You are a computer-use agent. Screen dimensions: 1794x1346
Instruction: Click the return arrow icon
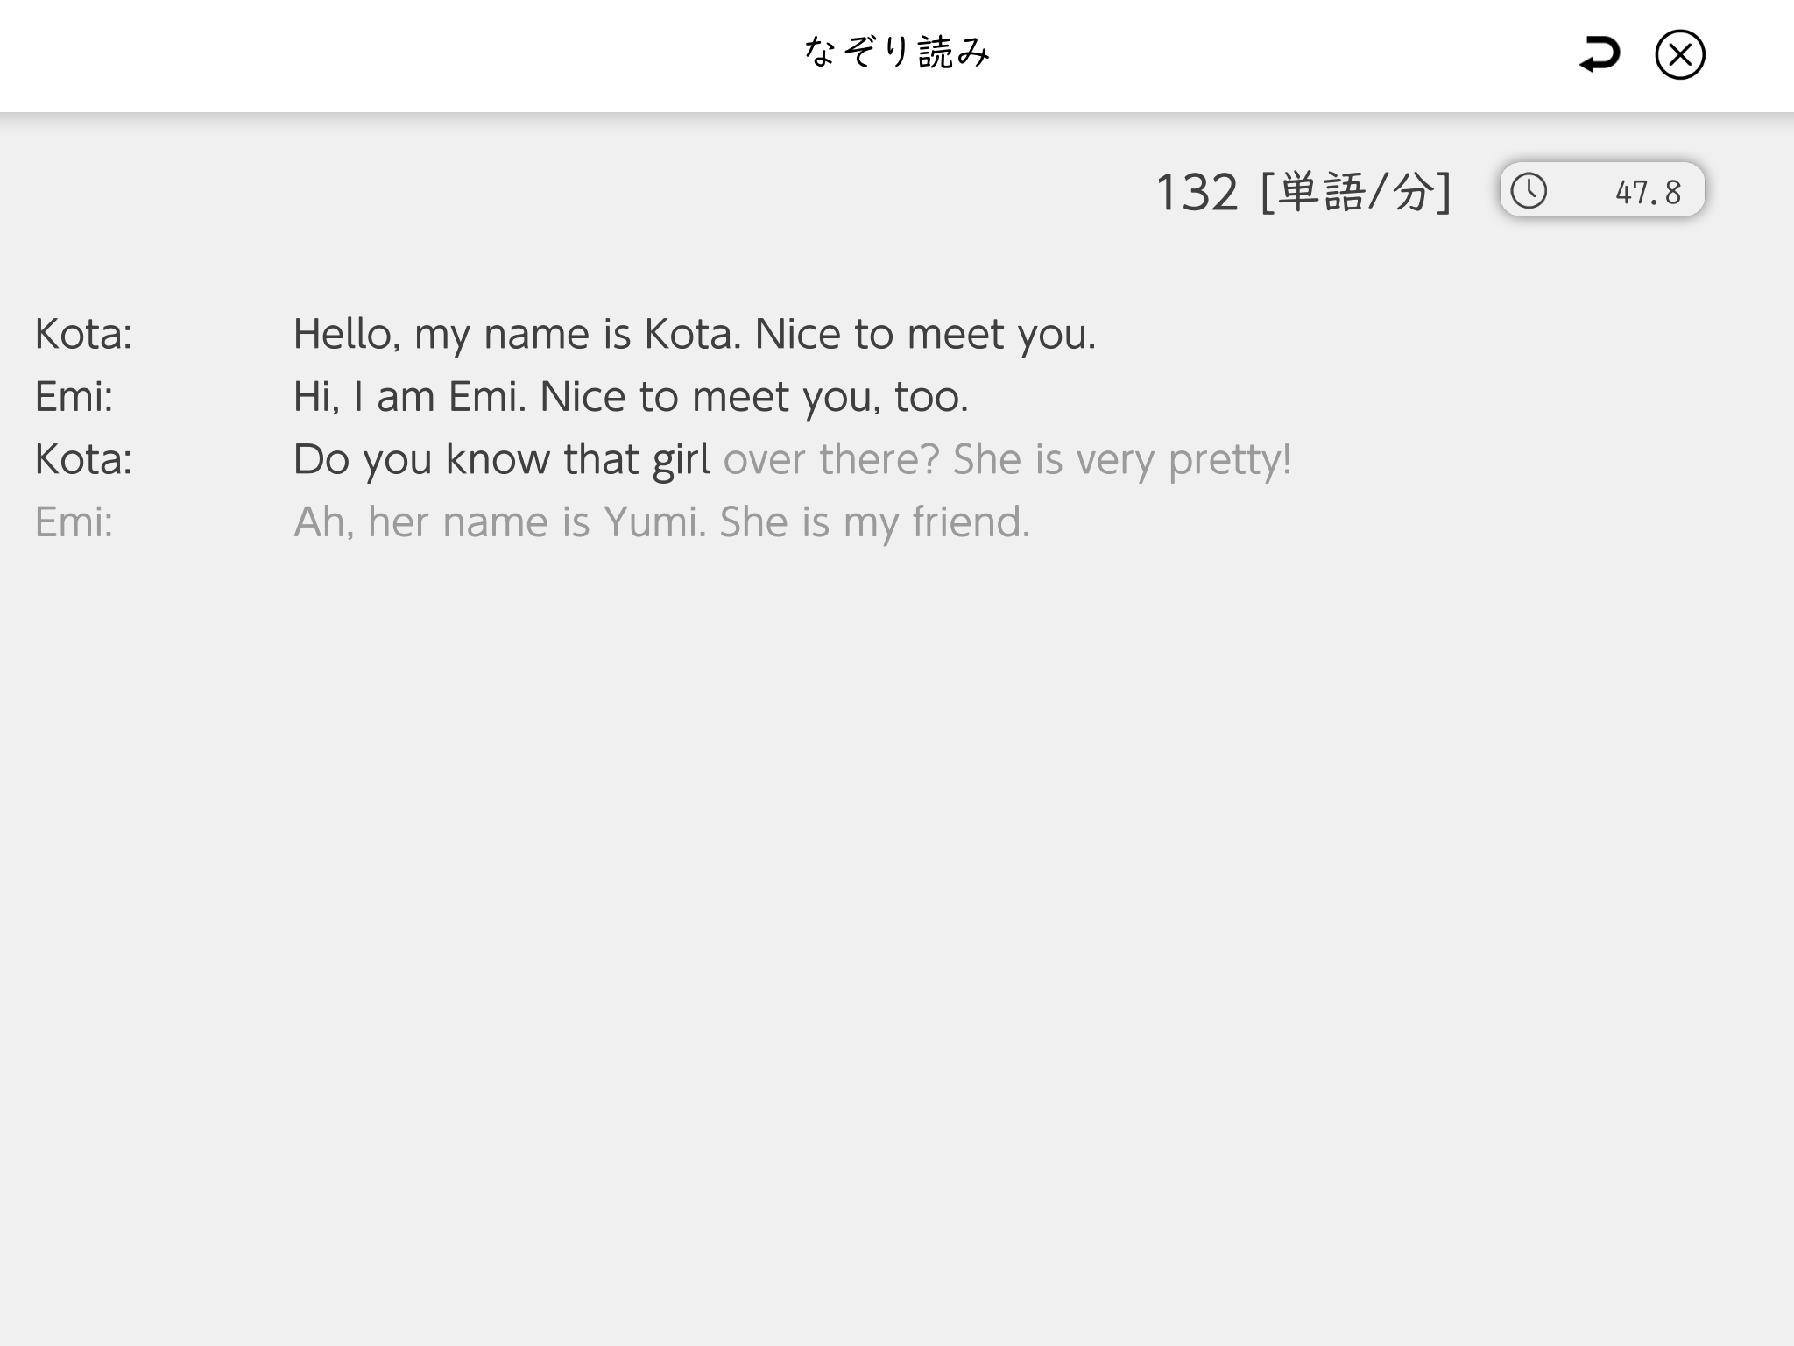point(1599,55)
